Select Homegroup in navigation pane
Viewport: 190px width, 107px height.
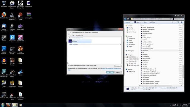pyautogui.click(x=131, y=51)
